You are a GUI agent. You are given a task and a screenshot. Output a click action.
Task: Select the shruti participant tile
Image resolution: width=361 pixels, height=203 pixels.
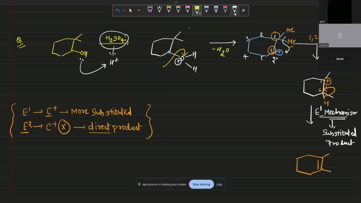coord(340,59)
